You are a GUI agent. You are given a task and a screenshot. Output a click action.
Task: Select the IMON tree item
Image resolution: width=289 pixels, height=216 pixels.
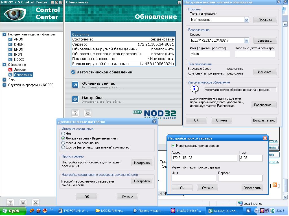[18, 55]
